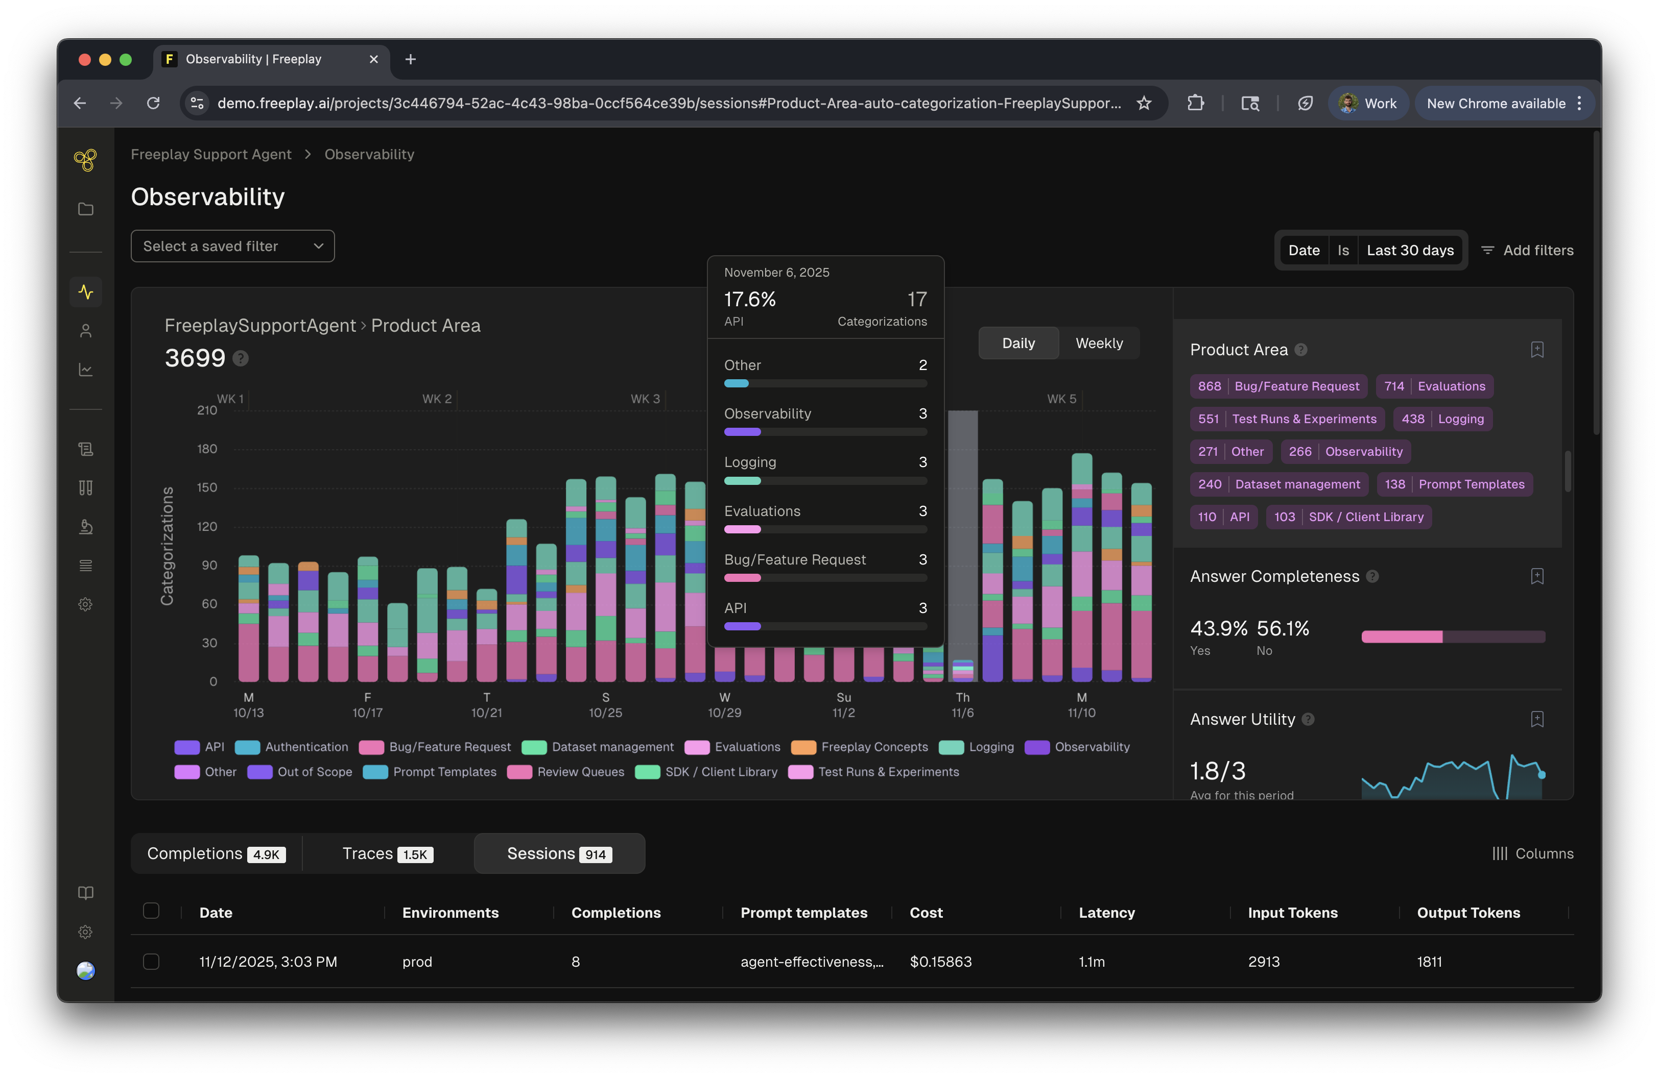Open the documentation book icon in sidebar
This screenshot has height=1078, width=1659.
tap(85, 893)
